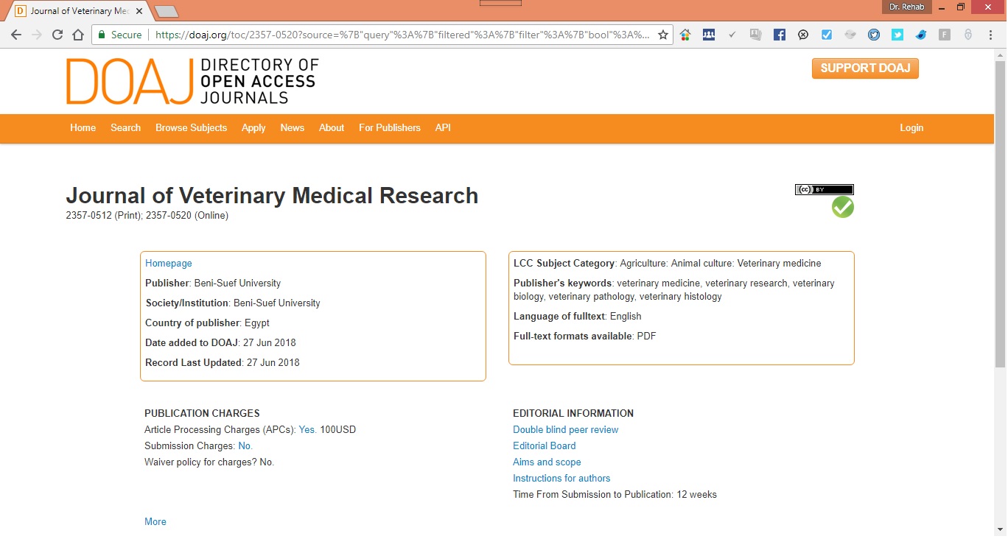
Task: Click the vertical page scrollbar
Action: coord(1000,214)
